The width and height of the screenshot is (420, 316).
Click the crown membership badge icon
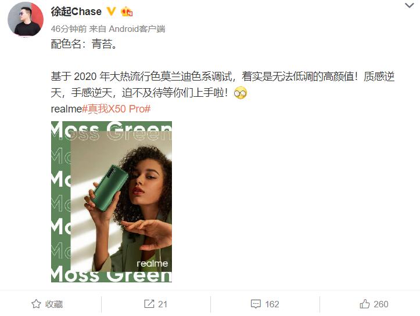tap(127, 12)
